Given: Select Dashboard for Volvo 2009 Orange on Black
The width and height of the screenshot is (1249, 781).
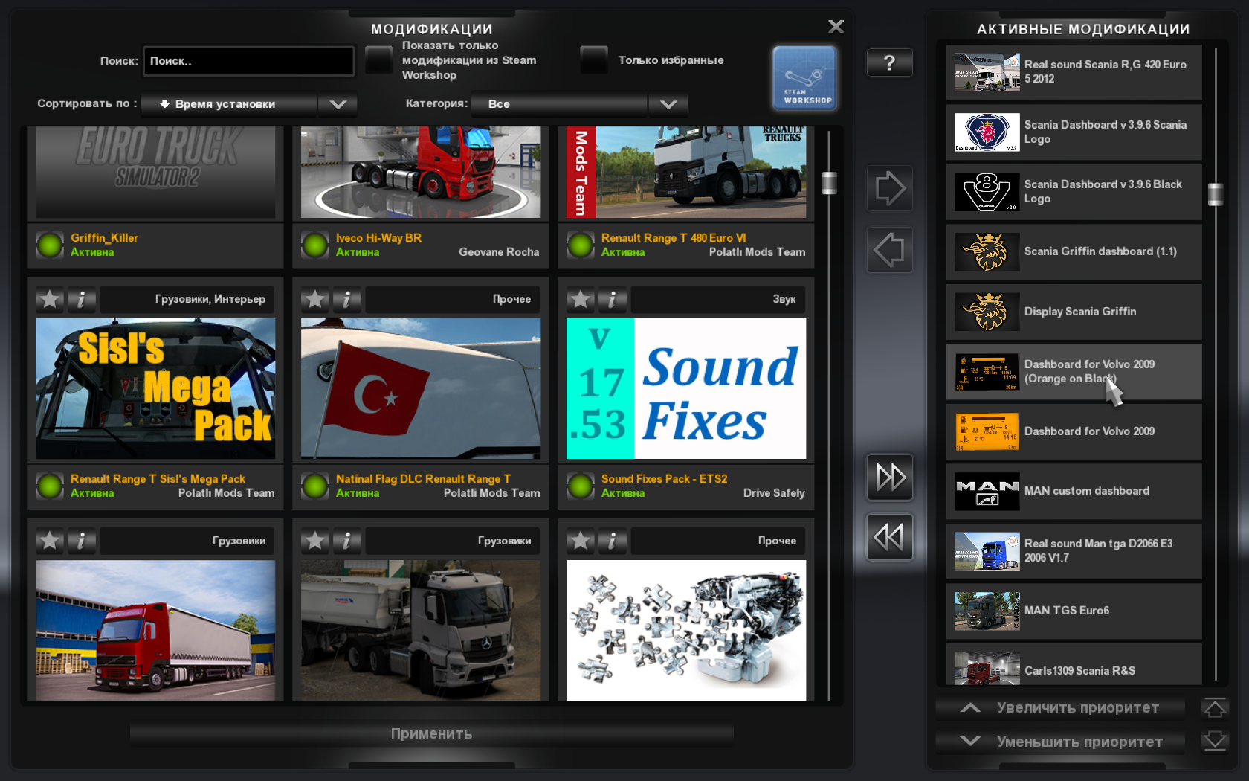Looking at the screenshot, I should [x=1074, y=372].
